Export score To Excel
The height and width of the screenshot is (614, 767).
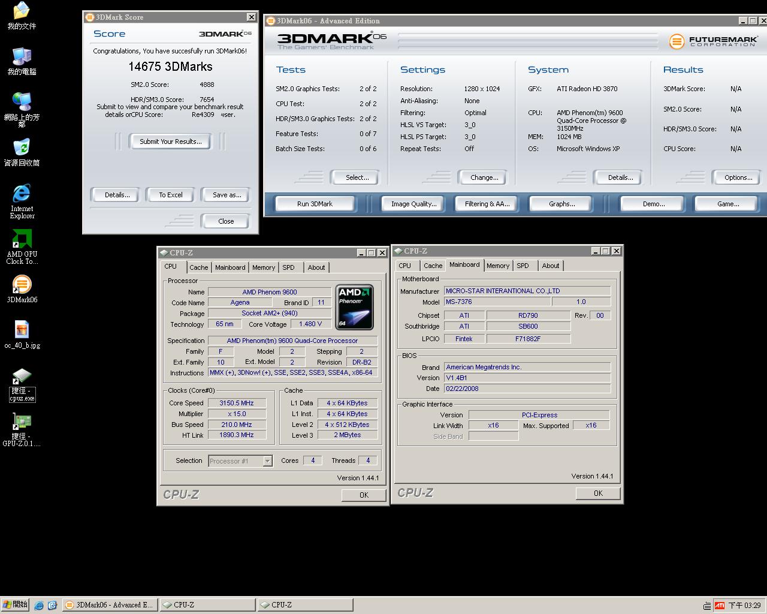tap(171, 195)
